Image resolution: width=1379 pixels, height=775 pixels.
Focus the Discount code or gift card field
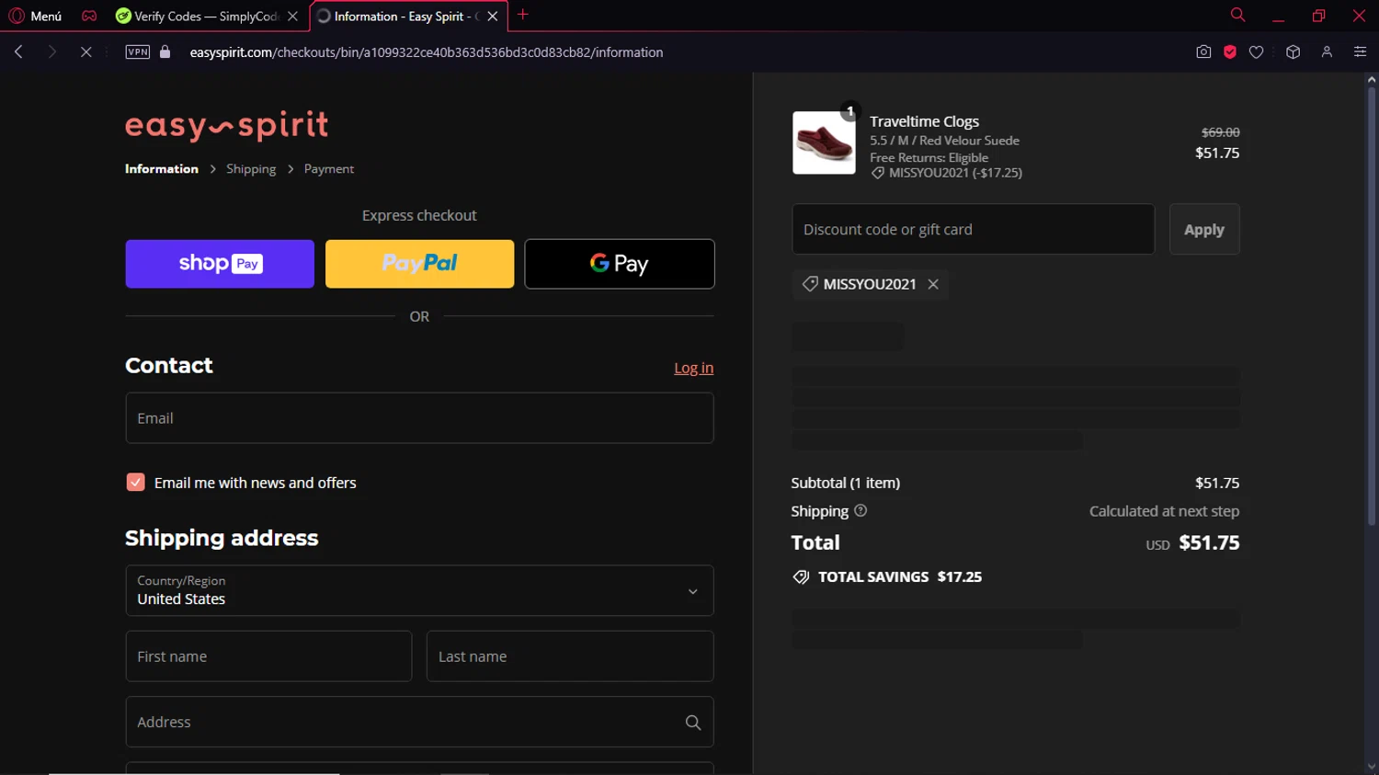coord(973,229)
